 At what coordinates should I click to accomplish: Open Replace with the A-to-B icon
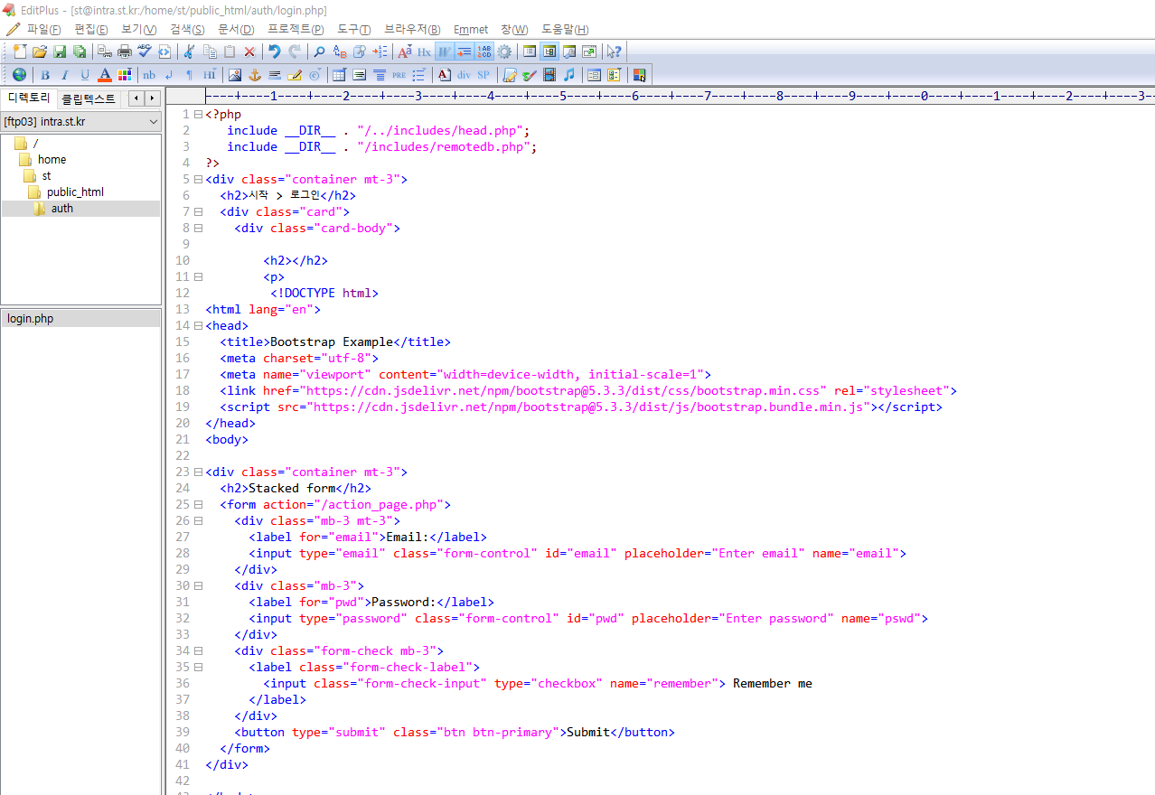[x=340, y=51]
